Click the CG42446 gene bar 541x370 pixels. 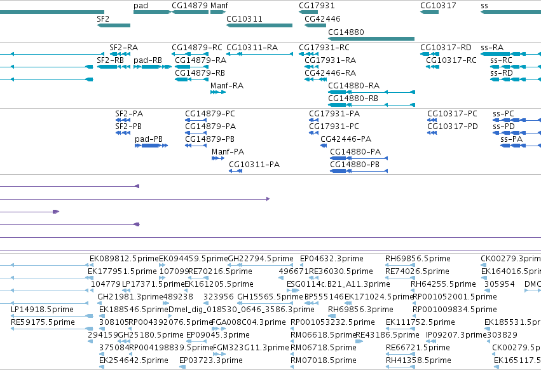(x=315, y=25)
